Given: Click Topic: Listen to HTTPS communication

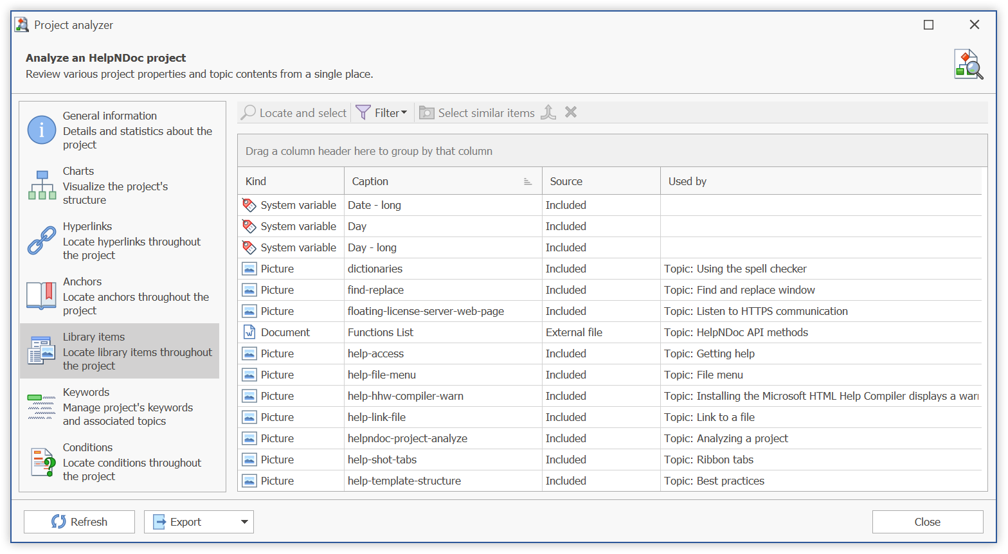Looking at the screenshot, I should (756, 311).
